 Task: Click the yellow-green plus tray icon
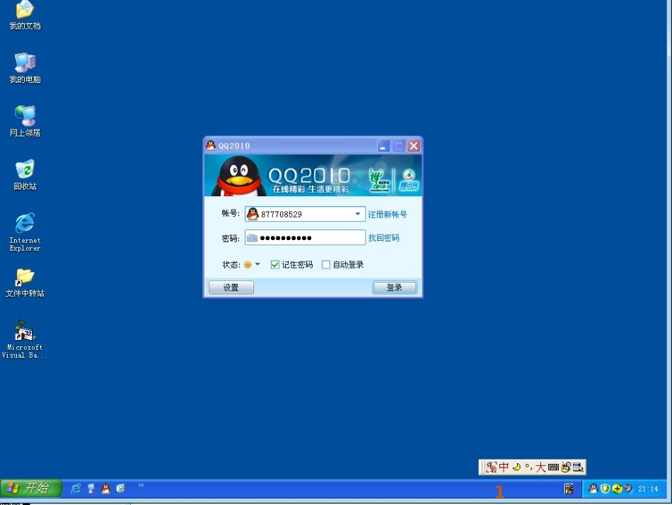point(617,488)
